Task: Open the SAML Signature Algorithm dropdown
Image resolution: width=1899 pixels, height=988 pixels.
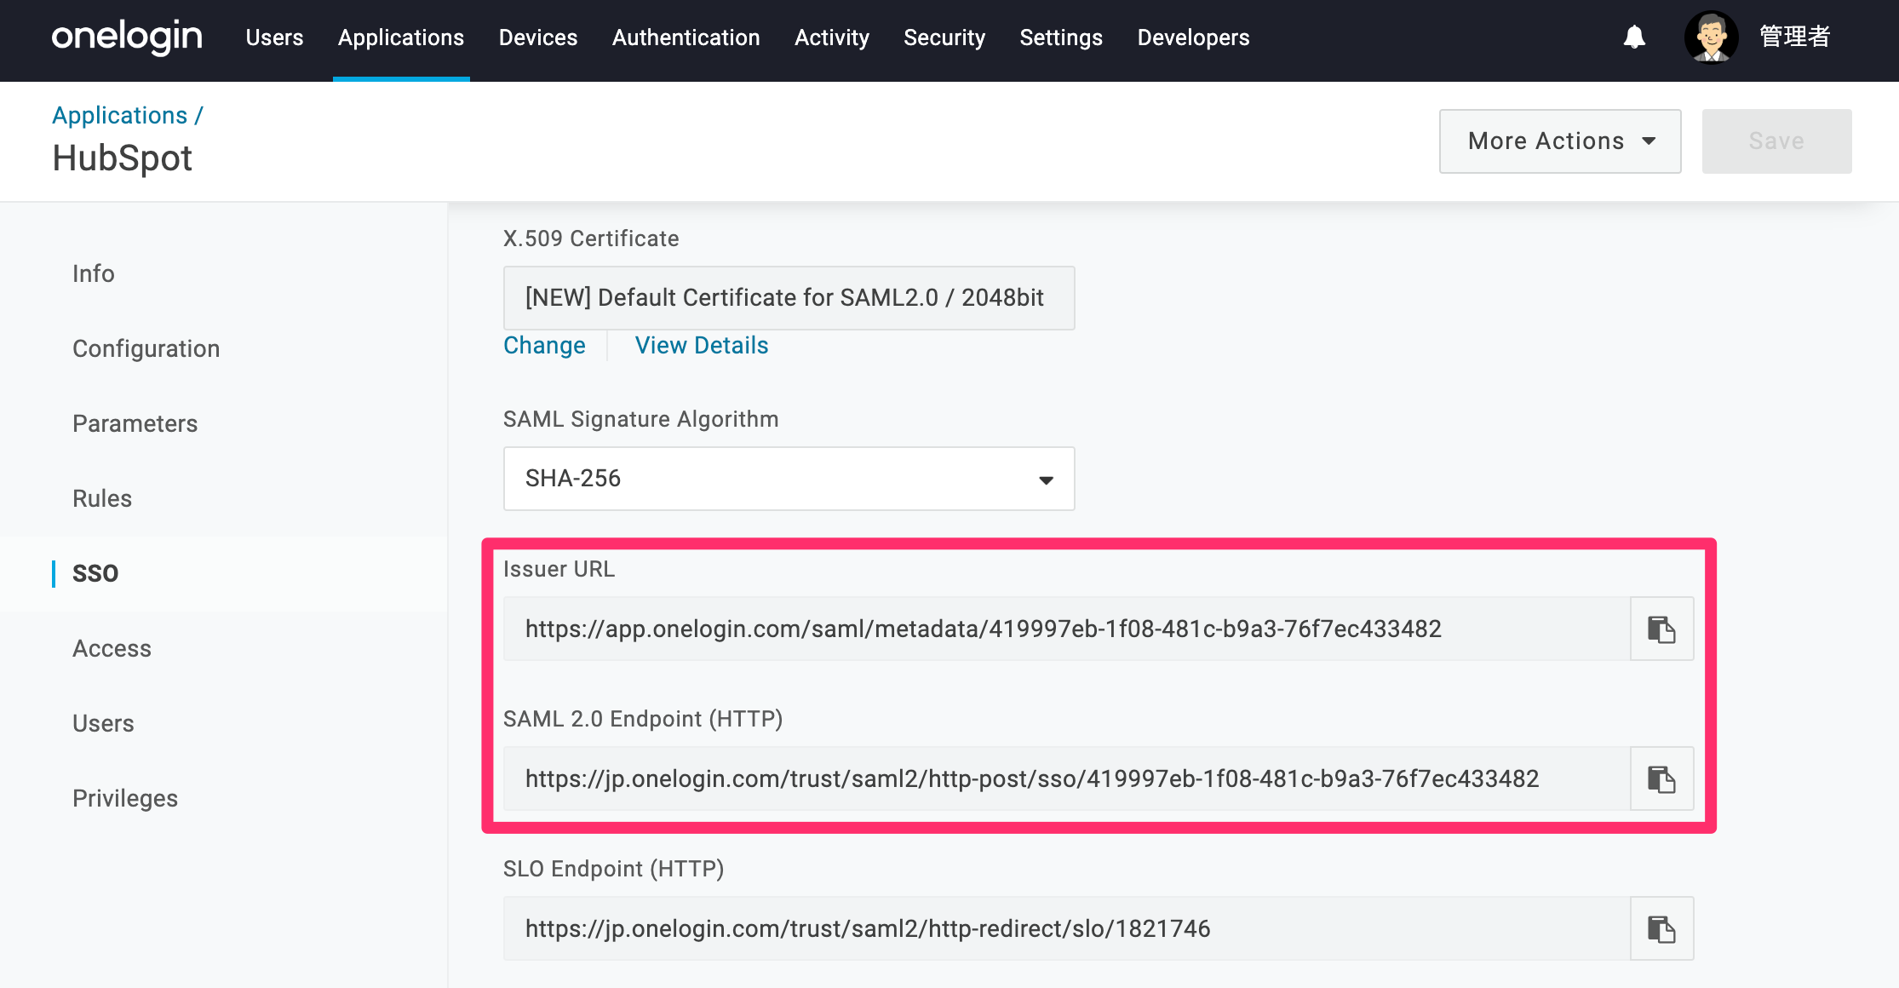Action: coord(789,479)
